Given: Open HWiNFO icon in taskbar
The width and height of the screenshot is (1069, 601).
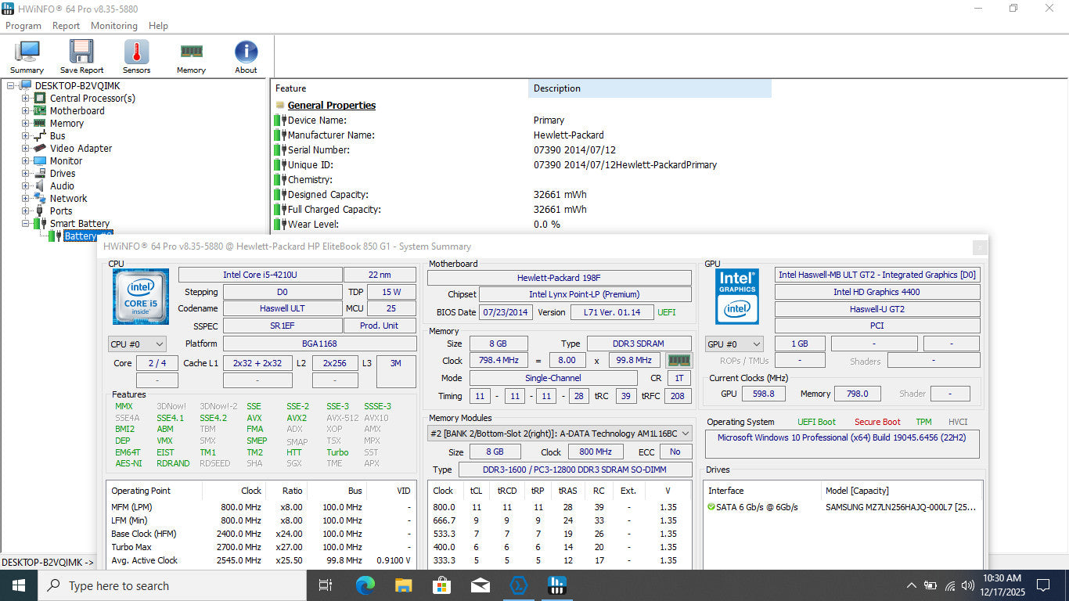Looking at the screenshot, I should tap(556, 585).
